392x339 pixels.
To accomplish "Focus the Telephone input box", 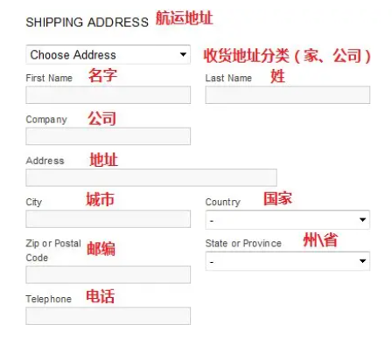I will pyautogui.click(x=108, y=315).
